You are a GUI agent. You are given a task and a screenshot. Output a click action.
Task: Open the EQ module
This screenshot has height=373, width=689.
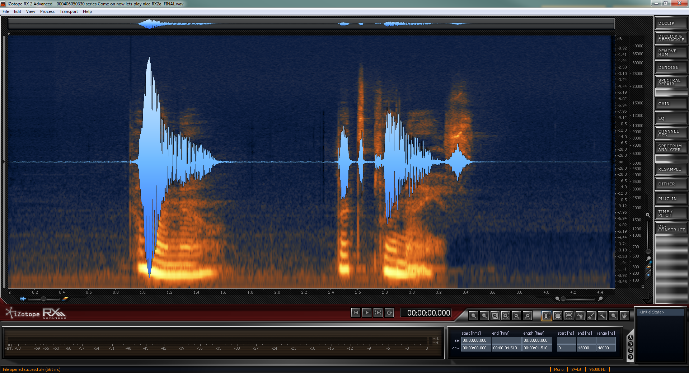[671, 118]
